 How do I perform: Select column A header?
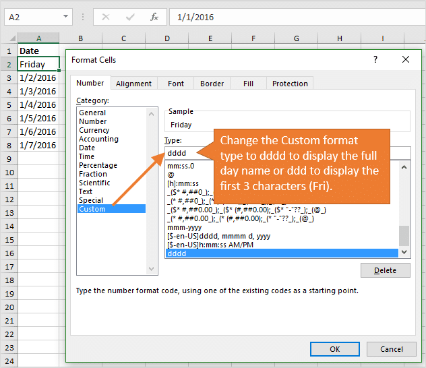(x=38, y=38)
